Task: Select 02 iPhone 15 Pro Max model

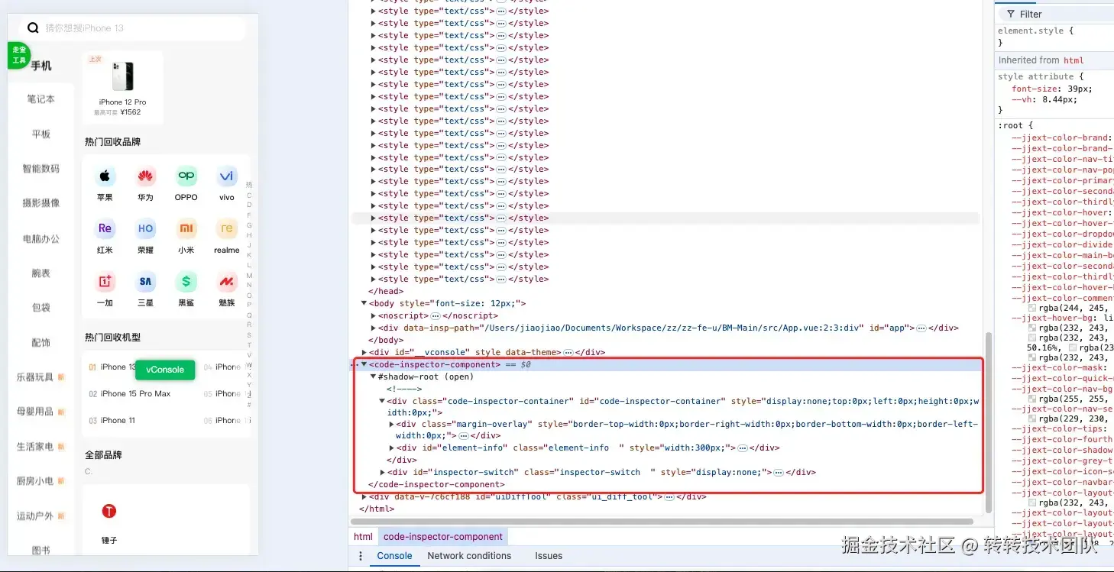Action: click(130, 394)
